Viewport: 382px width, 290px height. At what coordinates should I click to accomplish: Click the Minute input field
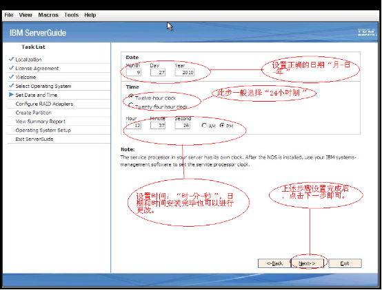pos(158,125)
